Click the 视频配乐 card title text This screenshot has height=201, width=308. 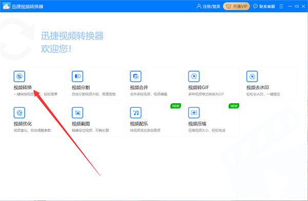[139, 124]
